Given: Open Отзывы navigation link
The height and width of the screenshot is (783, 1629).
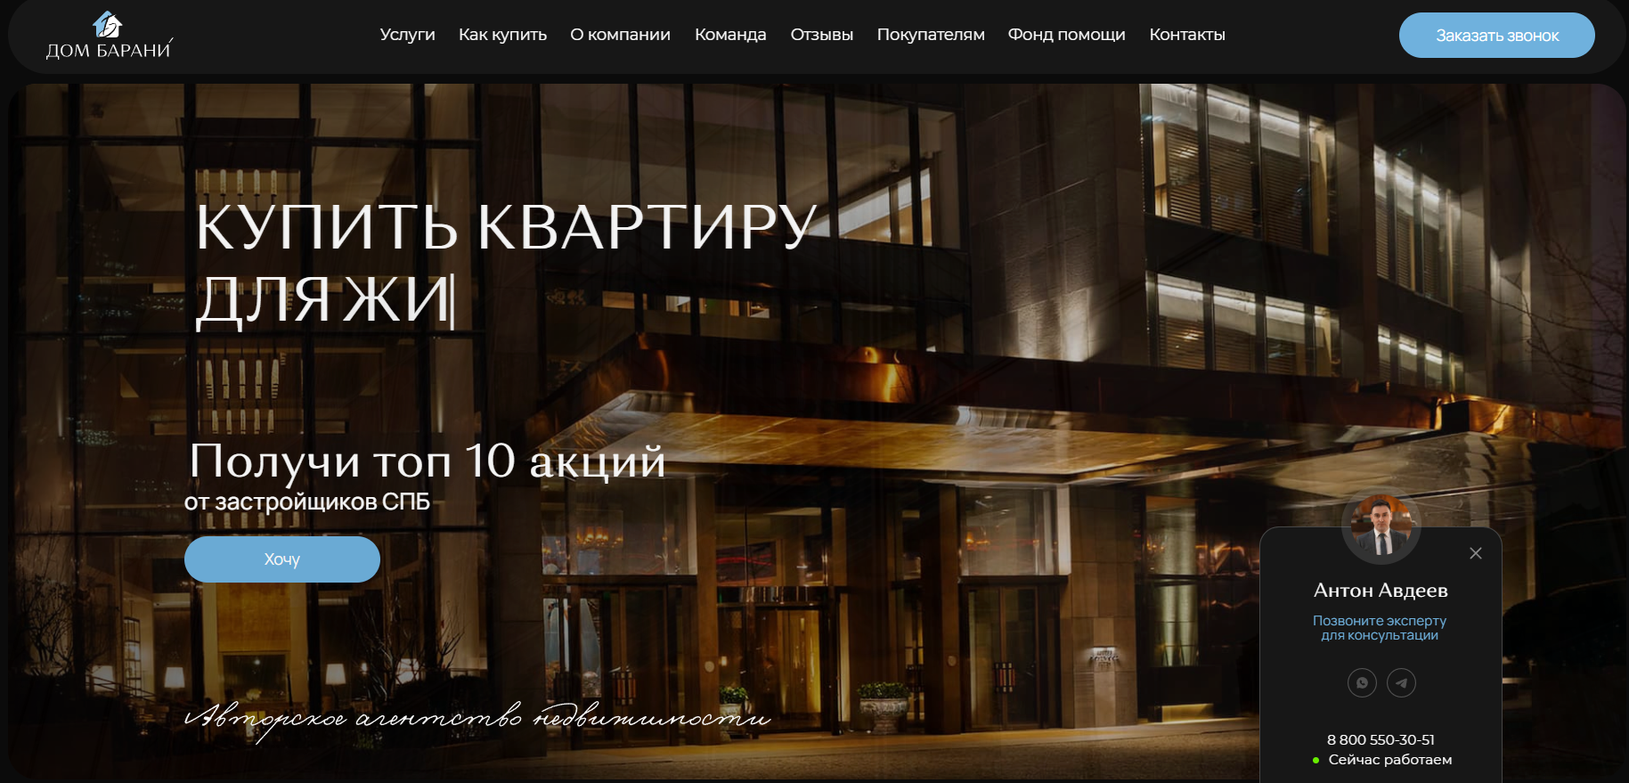Looking at the screenshot, I should tap(821, 35).
